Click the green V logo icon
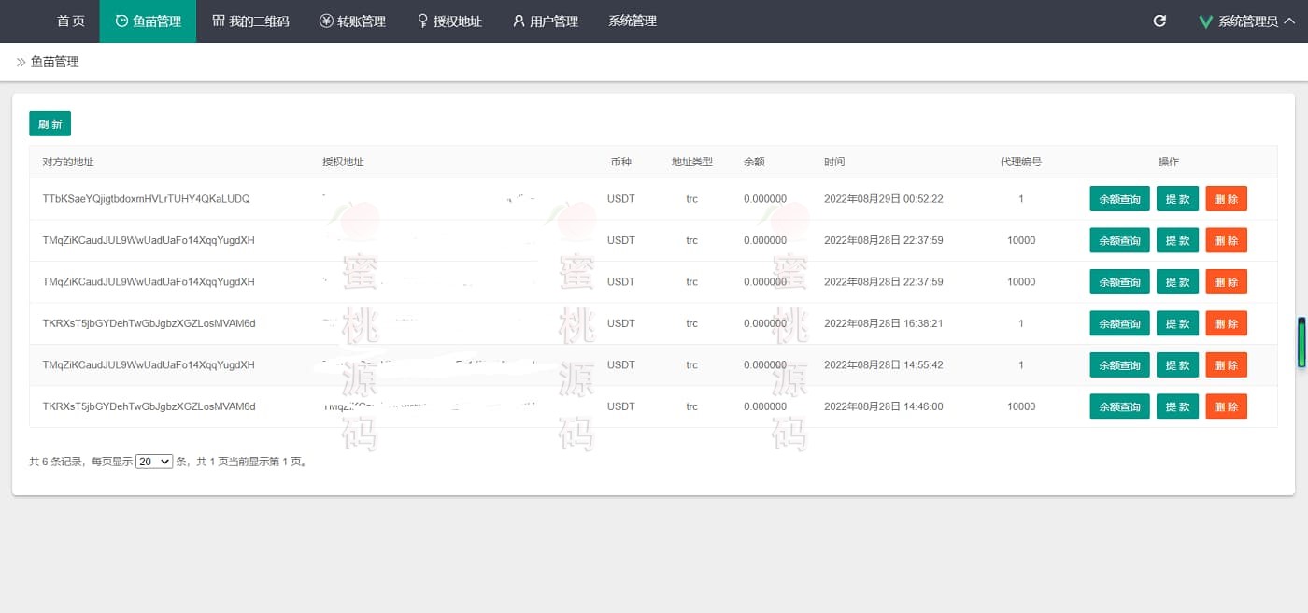1308x613 pixels. click(1205, 21)
